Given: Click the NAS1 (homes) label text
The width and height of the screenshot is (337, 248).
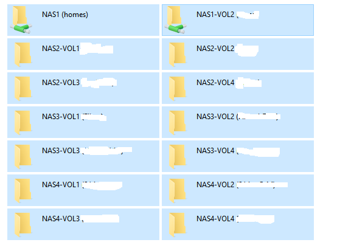Looking at the screenshot, I should 65,15.
